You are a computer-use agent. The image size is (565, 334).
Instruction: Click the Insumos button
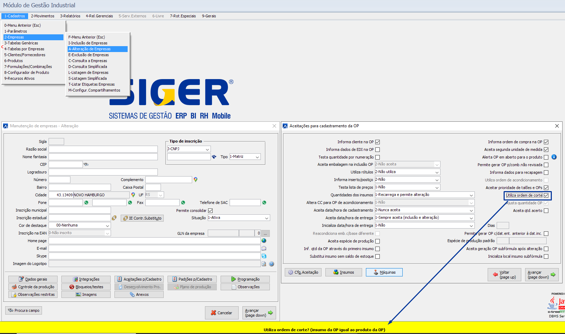[x=344, y=272]
